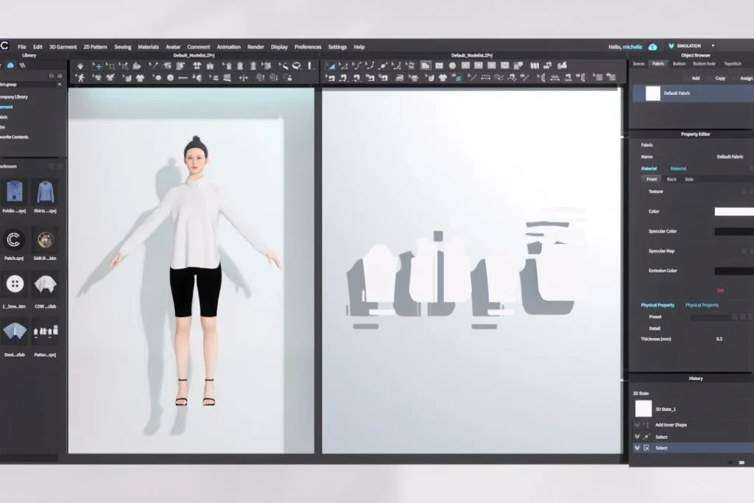The image size is (754, 503).
Task: Open the SIMULATION mode dropdown
Action: pos(712,46)
